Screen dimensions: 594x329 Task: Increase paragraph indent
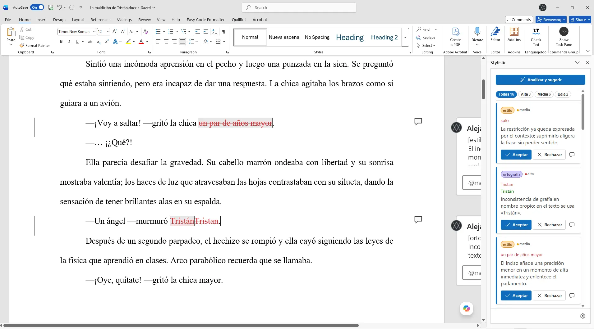[206, 32]
